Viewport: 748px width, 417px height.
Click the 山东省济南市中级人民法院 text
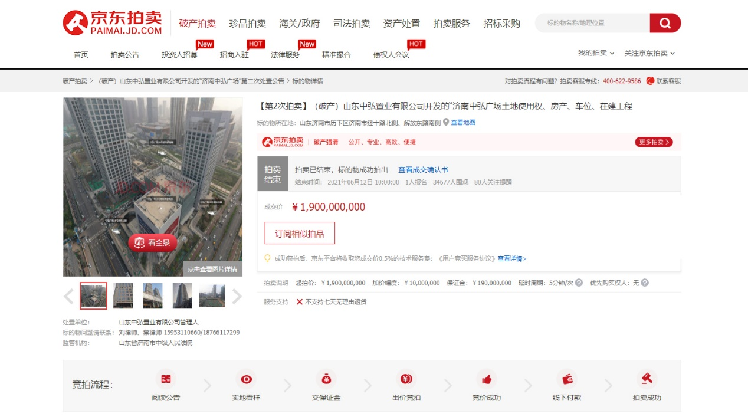(156, 343)
